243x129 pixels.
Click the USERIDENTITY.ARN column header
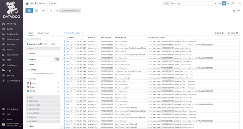tap(157, 38)
